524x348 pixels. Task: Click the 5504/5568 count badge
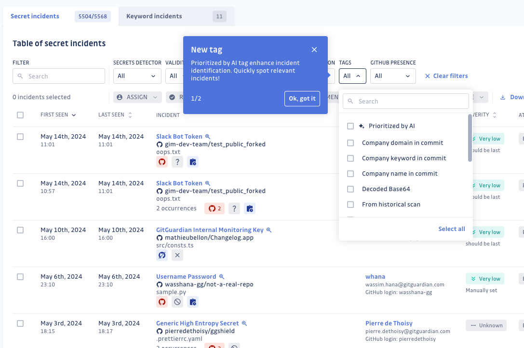click(x=93, y=16)
